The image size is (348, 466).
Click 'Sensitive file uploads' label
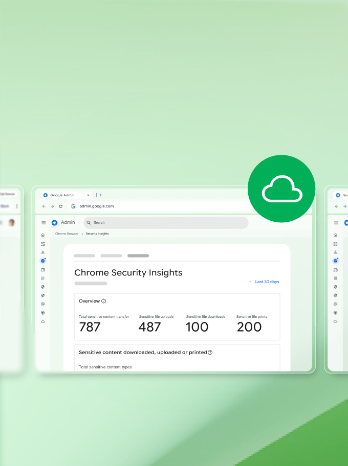pyautogui.click(x=156, y=317)
